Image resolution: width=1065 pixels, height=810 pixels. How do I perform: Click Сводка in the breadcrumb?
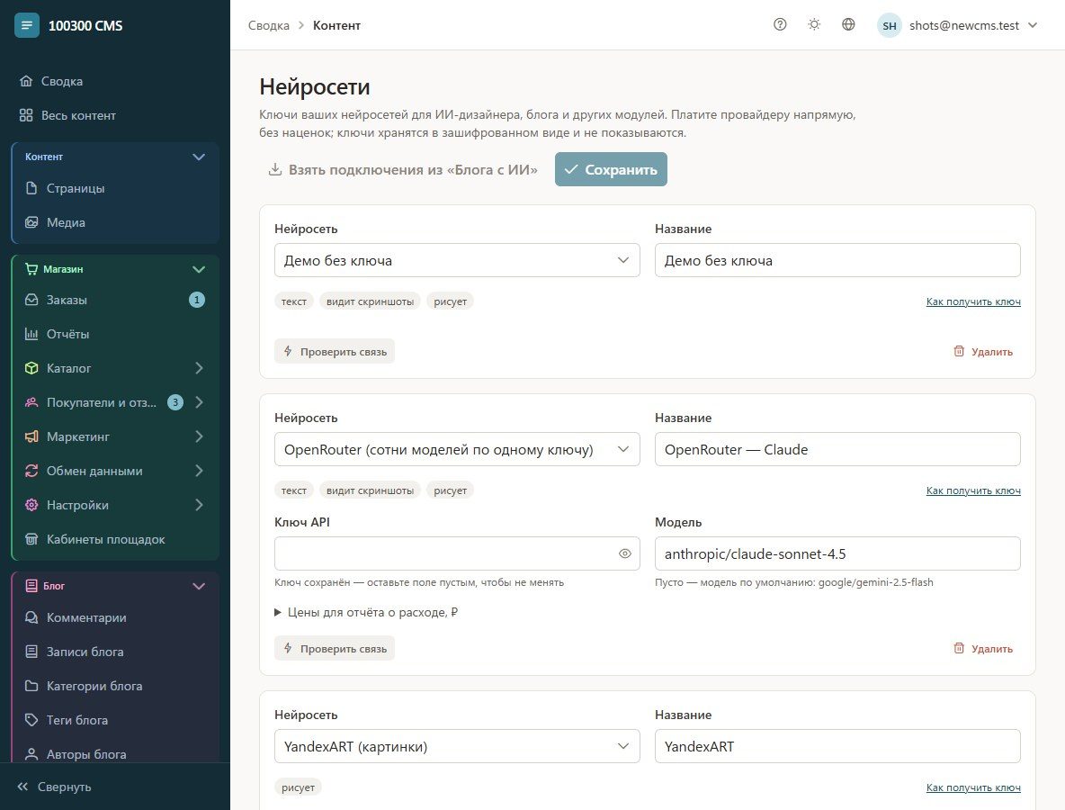(268, 25)
